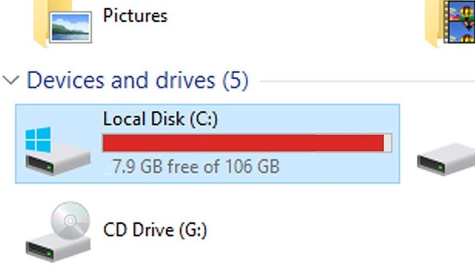The image size is (475, 268).
Task: Click the "Devices and drives (5)" header text
Action: coord(137,81)
